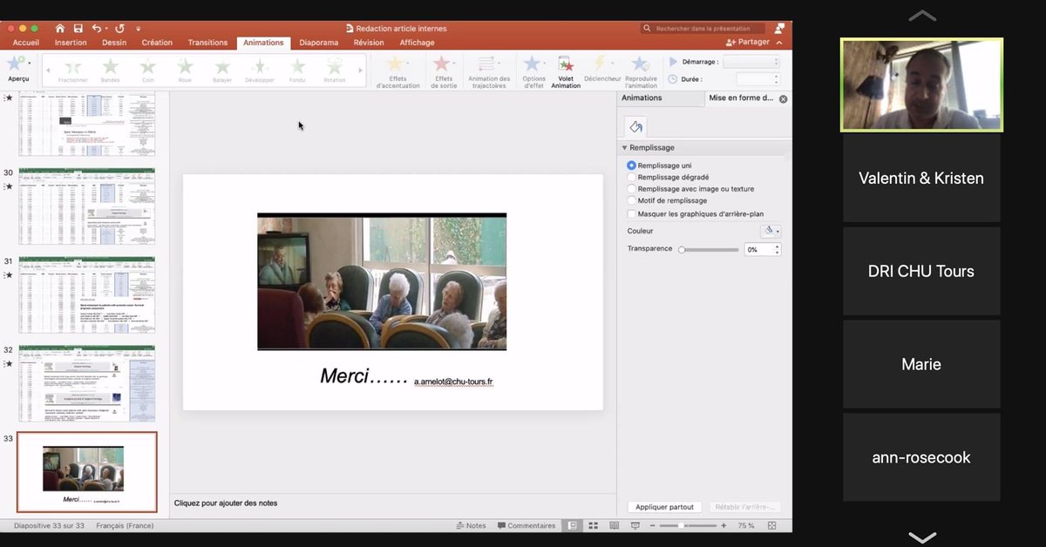The width and height of the screenshot is (1046, 547).
Task: Open the Couleur fill color dropdown
Action: (771, 231)
